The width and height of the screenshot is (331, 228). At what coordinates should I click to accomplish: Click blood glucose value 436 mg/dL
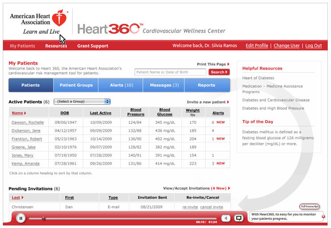[165, 131]
